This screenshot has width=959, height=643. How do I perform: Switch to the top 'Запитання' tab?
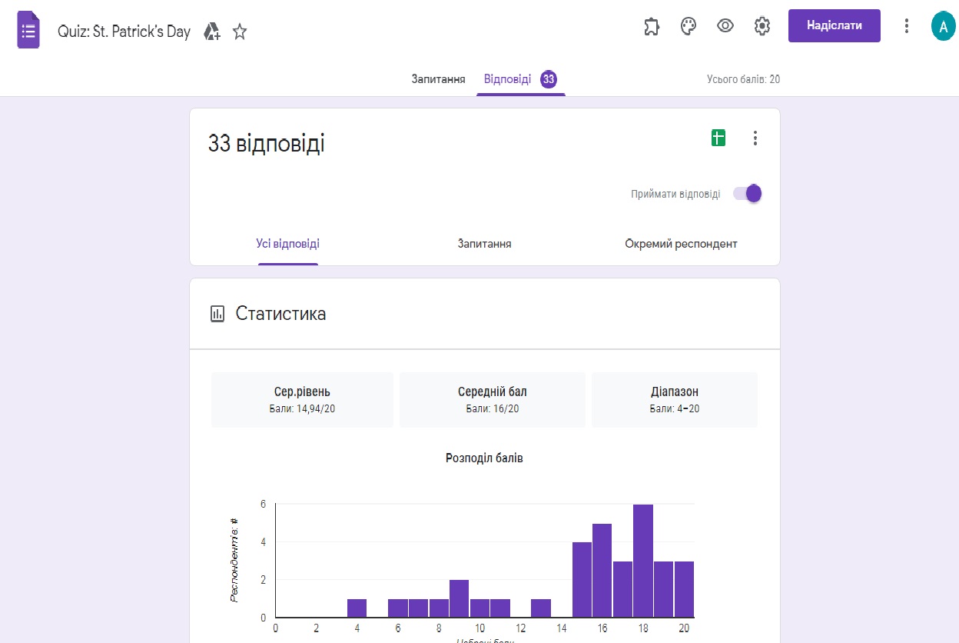pyautogui.click(x=438, y=79)
